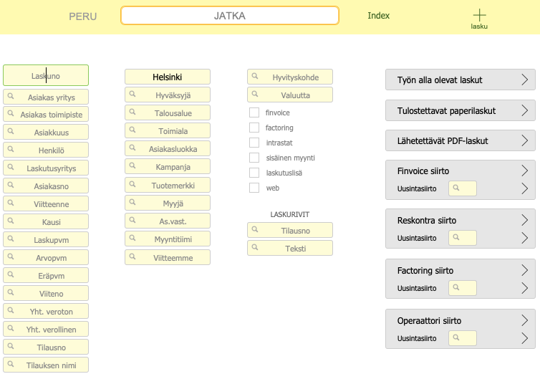The height and width of the screenshot is (379, 540).
Task: Click search icon in Finvoice Uusintasiirto field
Action: pyautogui.click(x=455, y=188)
